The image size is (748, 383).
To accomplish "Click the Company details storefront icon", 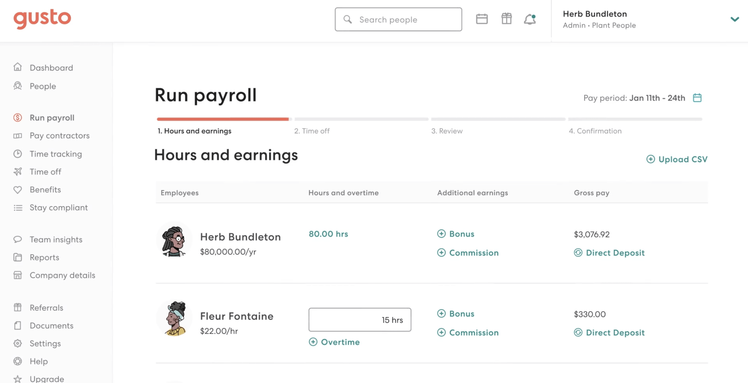I will [x=18, y=275].
